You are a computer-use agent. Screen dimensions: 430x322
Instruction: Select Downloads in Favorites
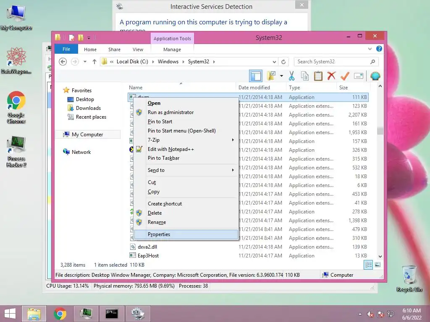point(88,108)
